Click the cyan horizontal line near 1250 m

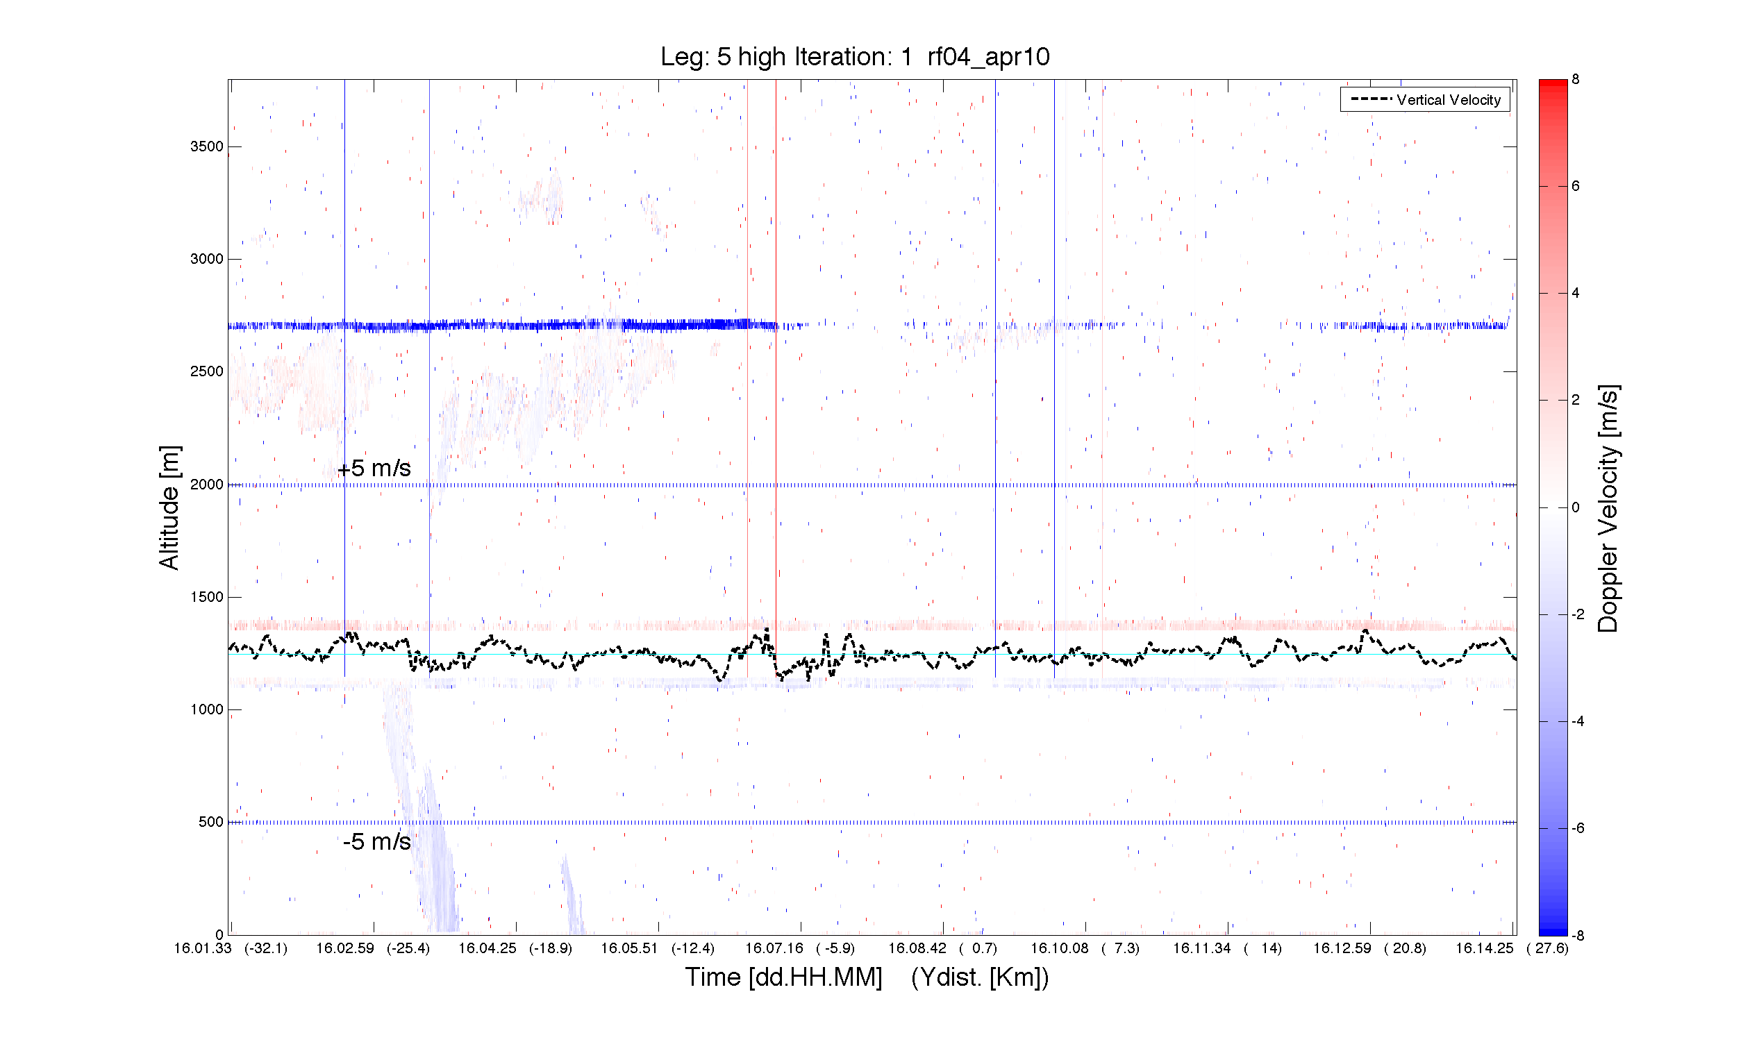point(872,655)
